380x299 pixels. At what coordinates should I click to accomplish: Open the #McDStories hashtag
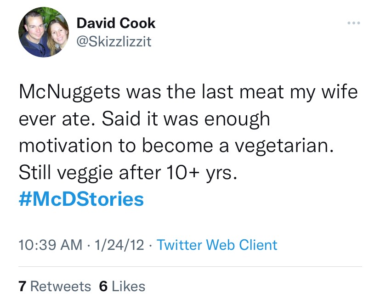click(x=81, y=199)
